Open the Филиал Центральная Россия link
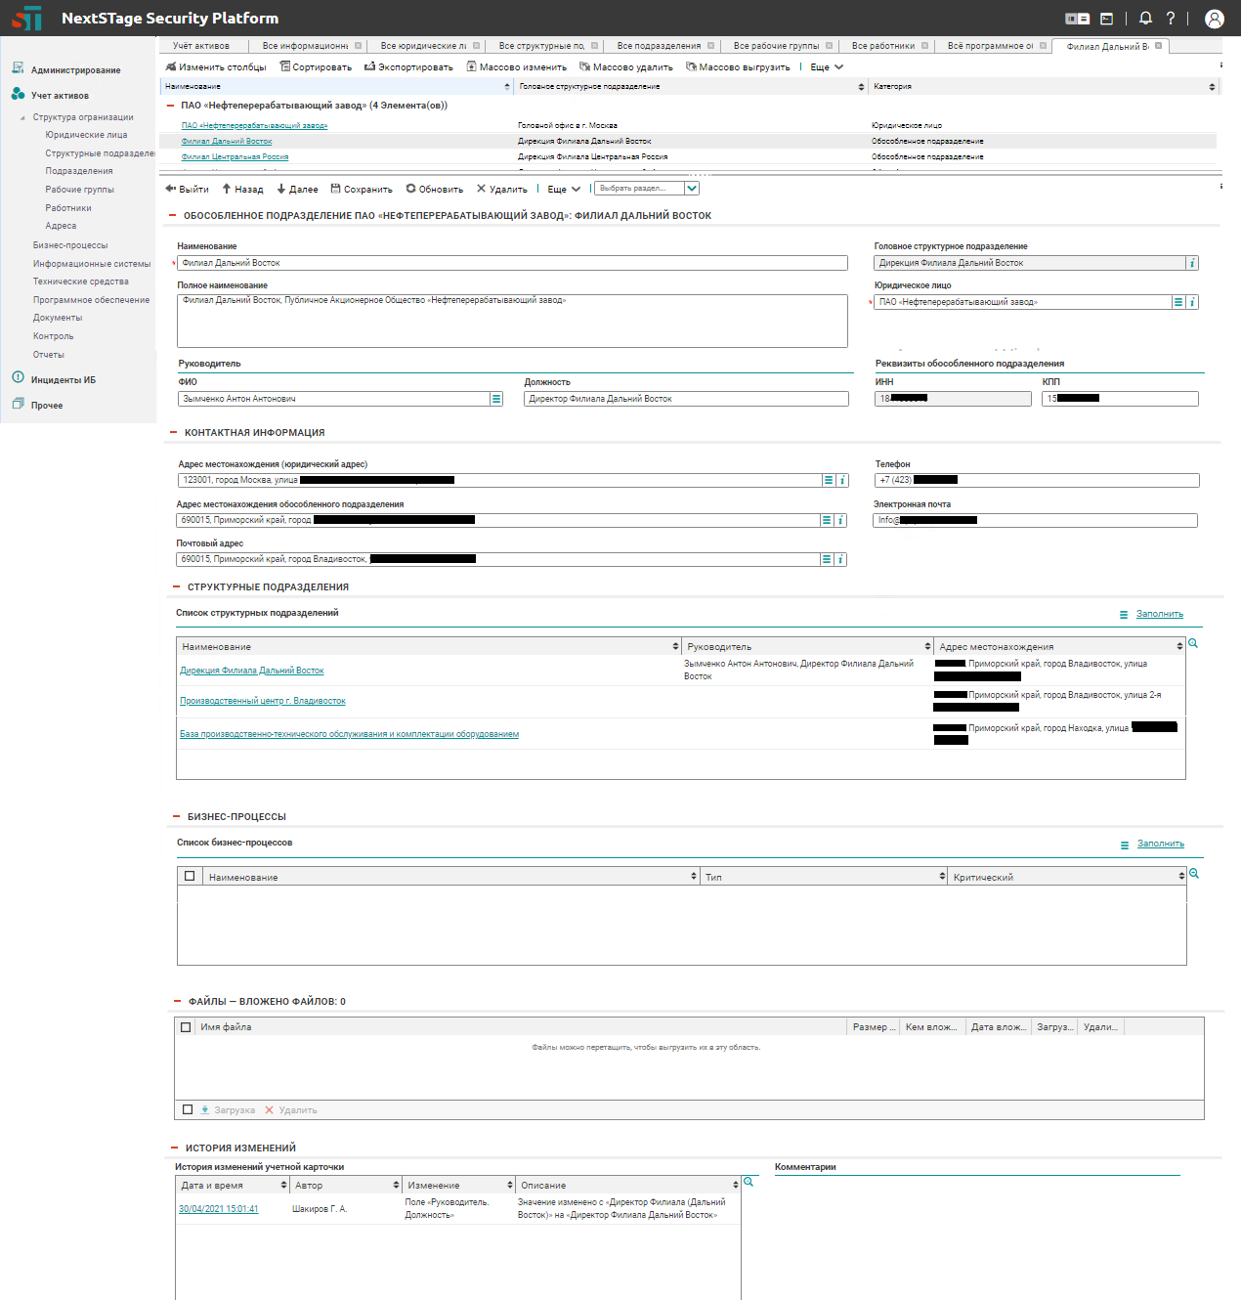The image size is (1241, 1300). tap(235, 156)
